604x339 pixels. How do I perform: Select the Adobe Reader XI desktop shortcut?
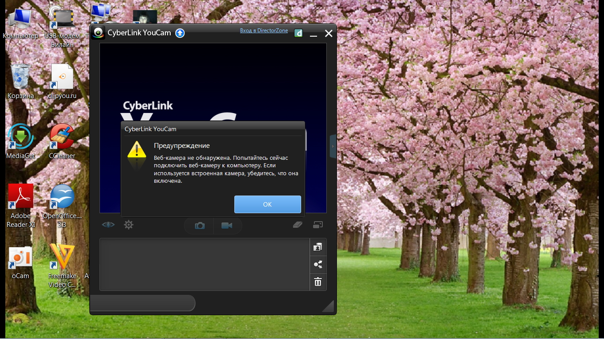point(21,206)
